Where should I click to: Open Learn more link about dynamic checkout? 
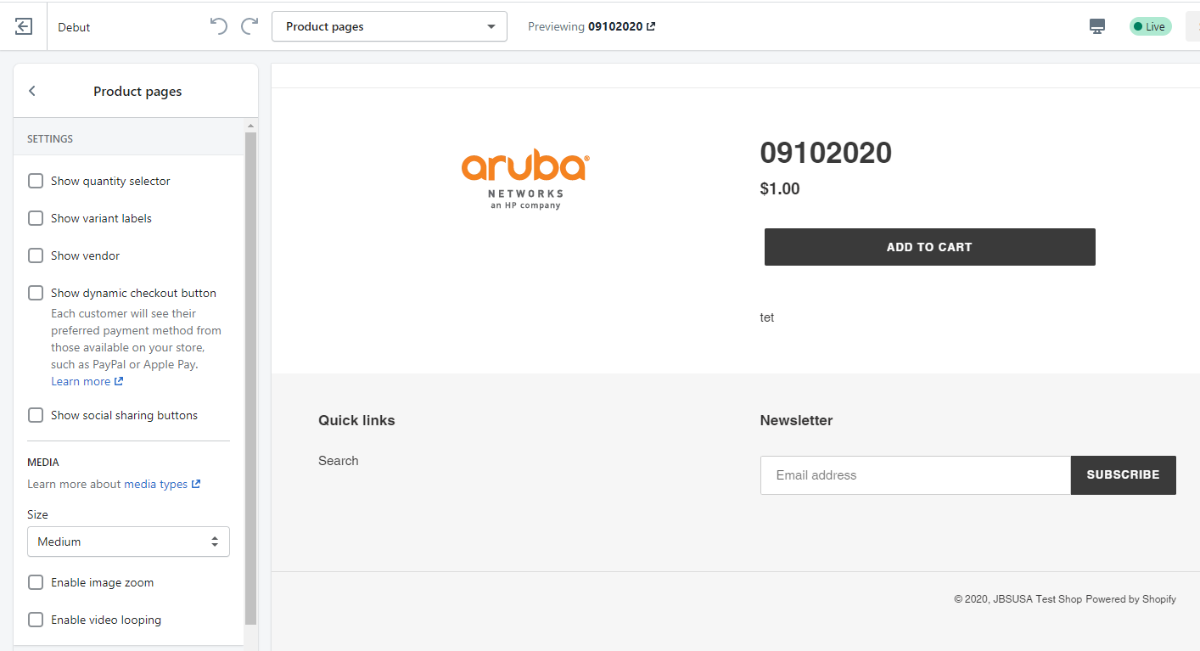click(87, 381)
